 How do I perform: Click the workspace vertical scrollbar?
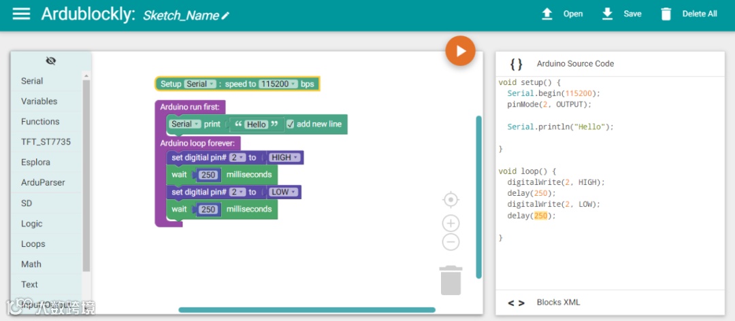[478, 197]
